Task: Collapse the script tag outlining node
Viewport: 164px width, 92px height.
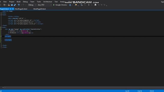Action: click(x=1, y=36)
